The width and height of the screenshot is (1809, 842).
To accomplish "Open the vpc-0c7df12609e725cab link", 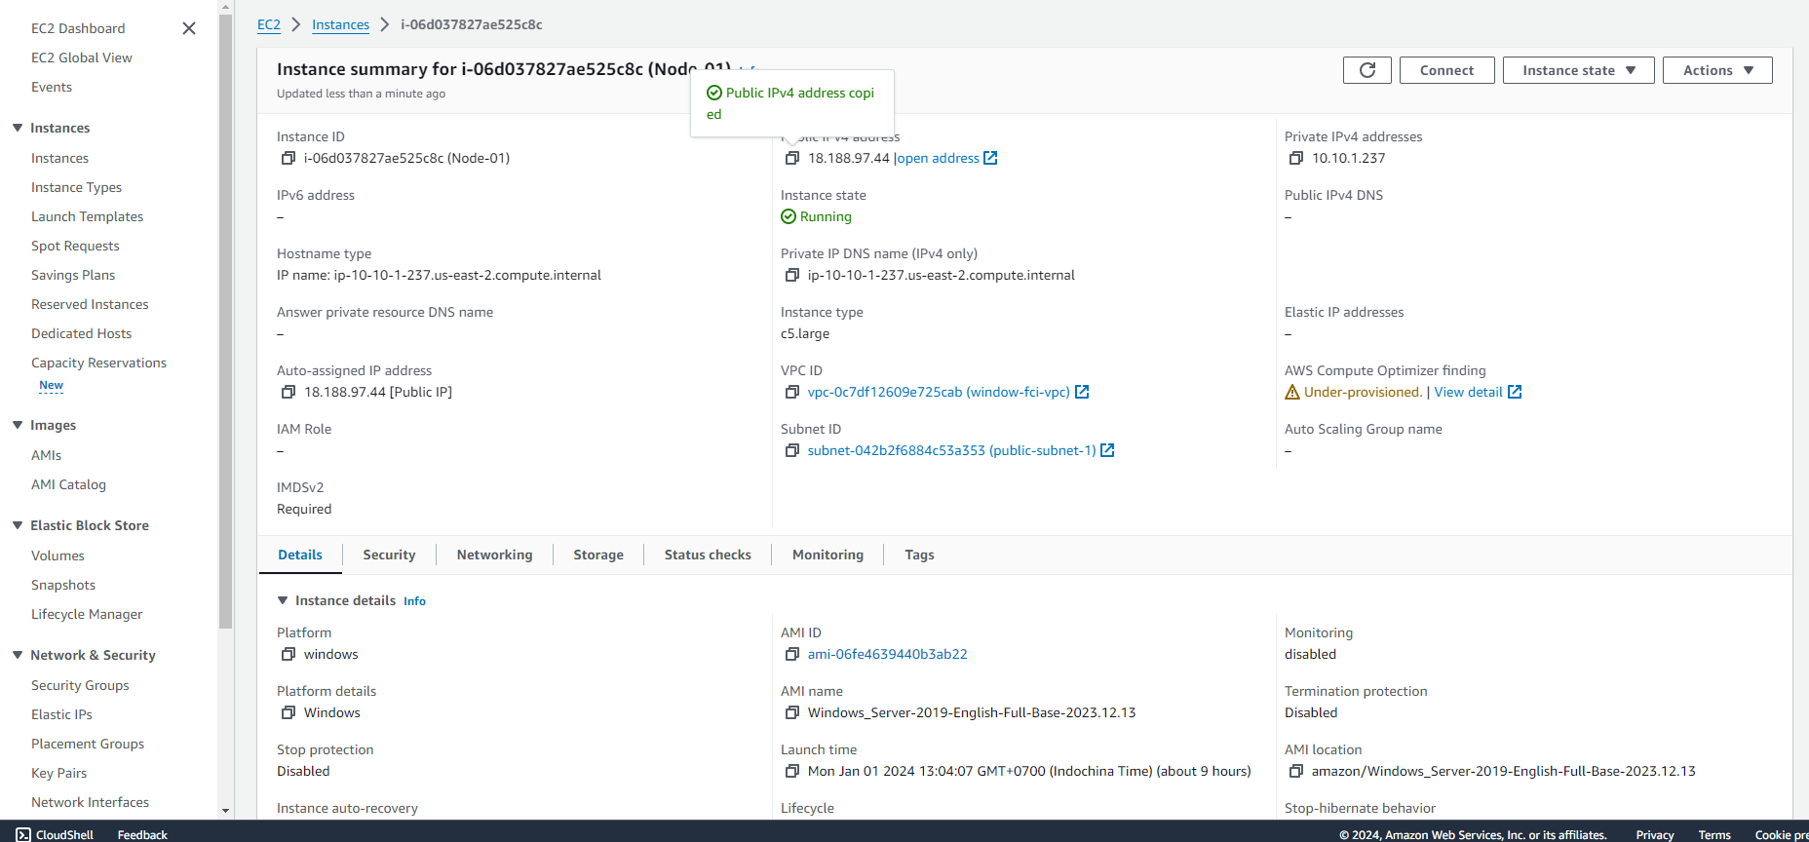I will pyautogui.click(x=938, y=392).
